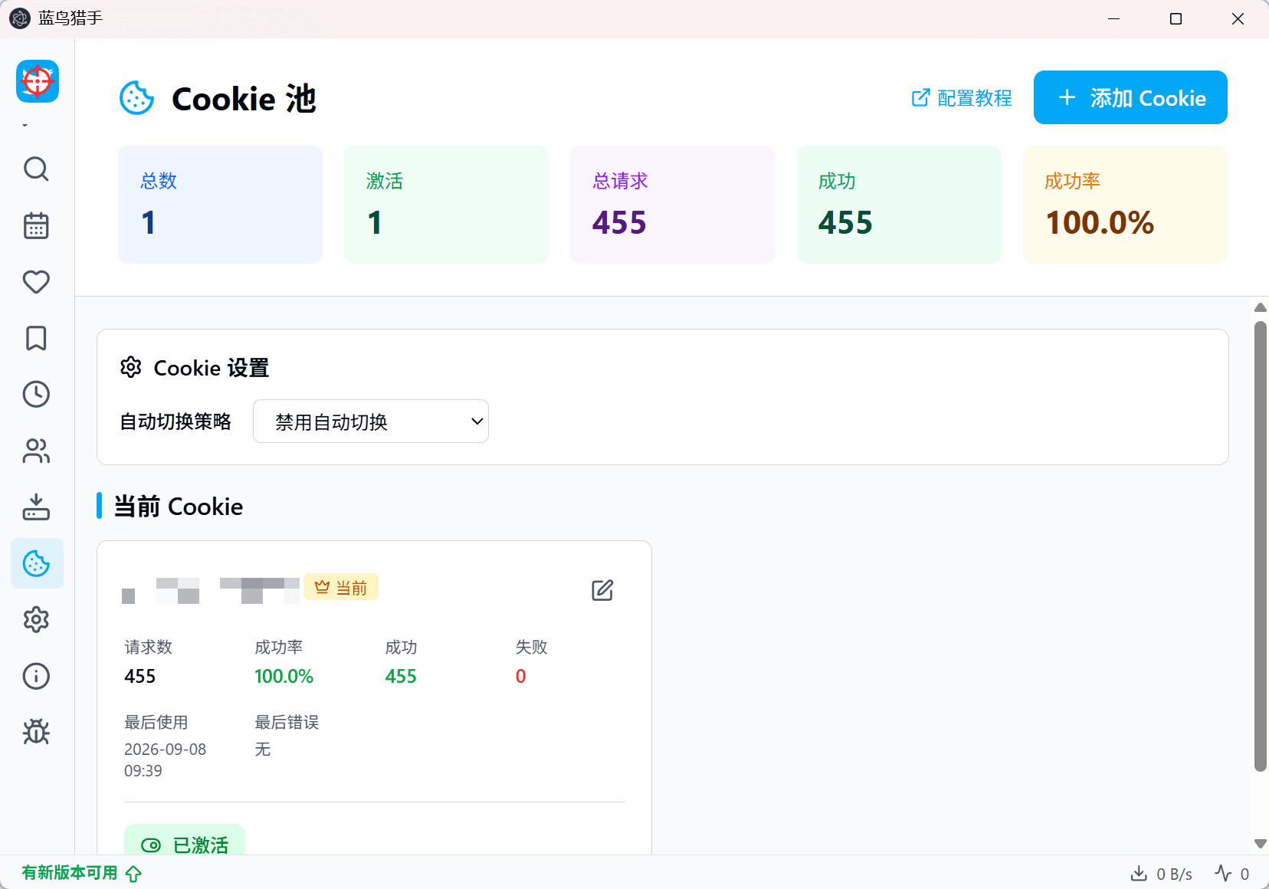
Task: Edit the current Cookie via pencil icon
Action: tap(602, 590)
